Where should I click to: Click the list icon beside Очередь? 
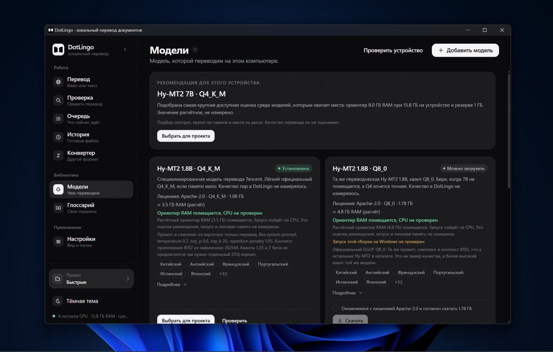(58, 119)
